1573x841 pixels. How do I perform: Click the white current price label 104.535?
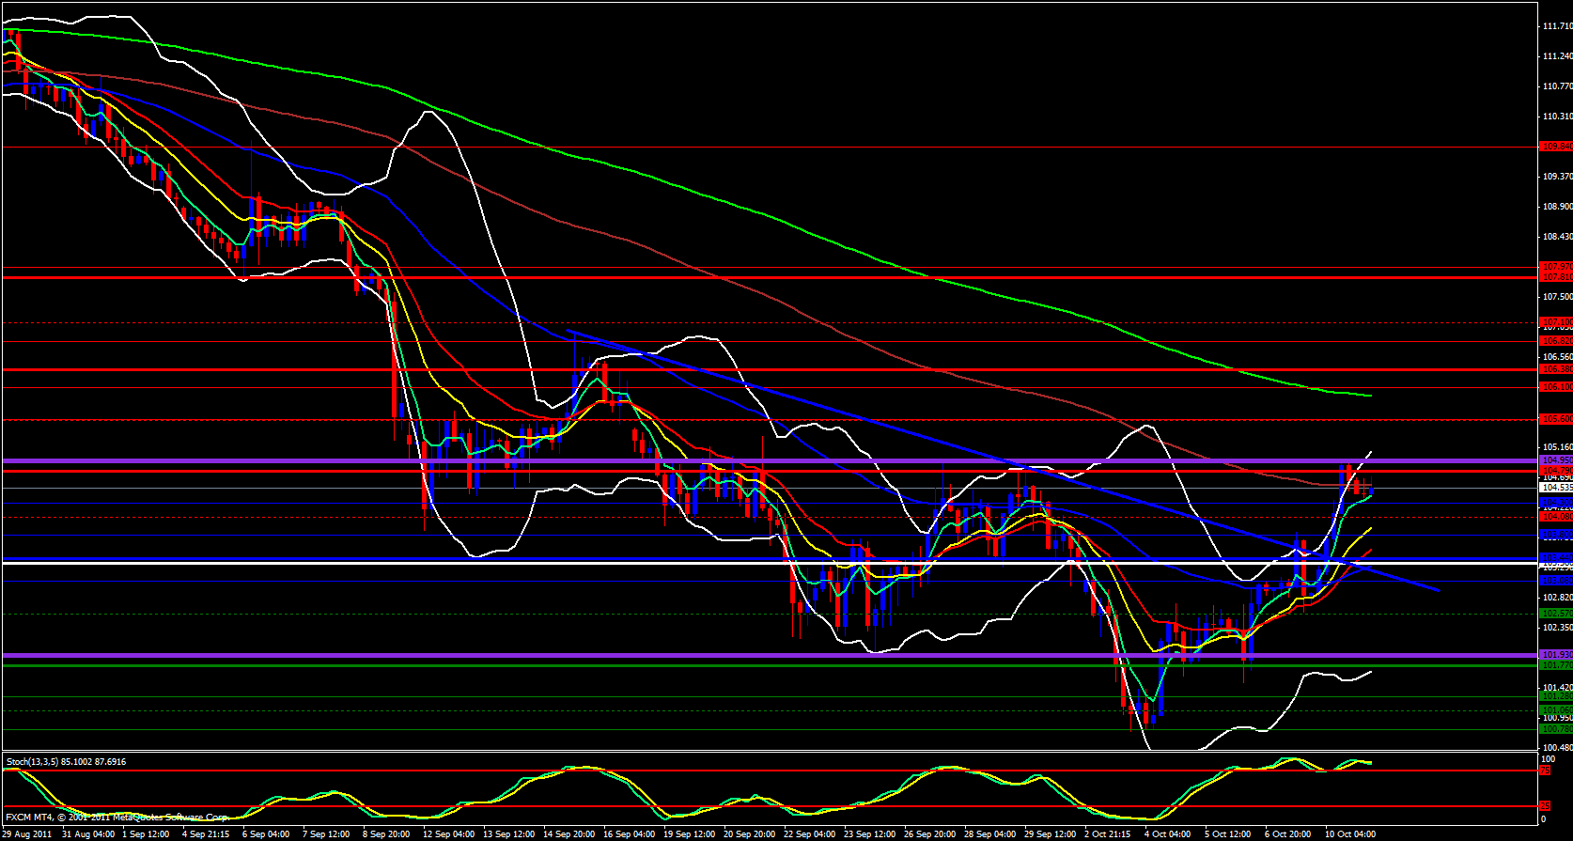click(x=1556, y=488)
